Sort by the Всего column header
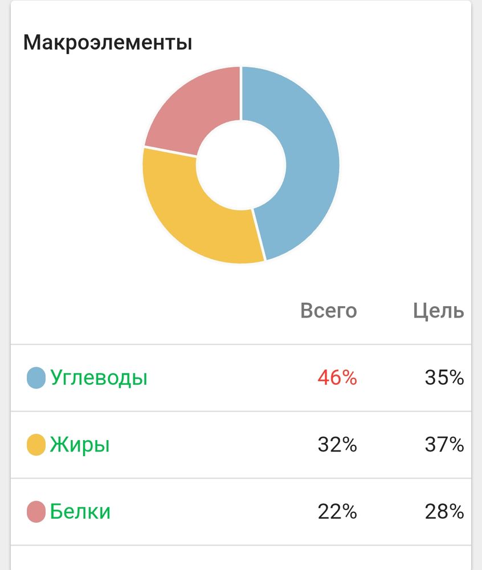The height and width of the screenshot is (570, 482). click(329, 311)
